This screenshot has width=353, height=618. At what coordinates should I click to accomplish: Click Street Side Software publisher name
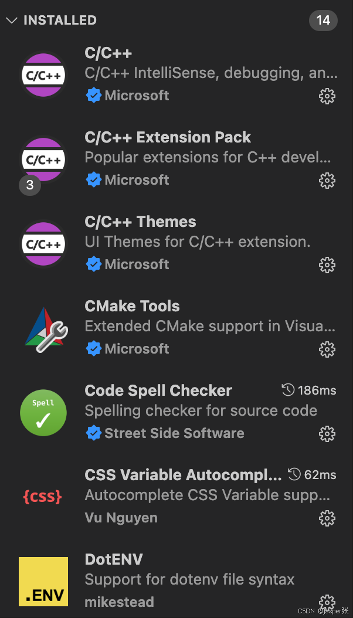pos(174,433)
